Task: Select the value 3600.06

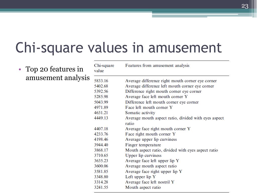Action: 101,166
